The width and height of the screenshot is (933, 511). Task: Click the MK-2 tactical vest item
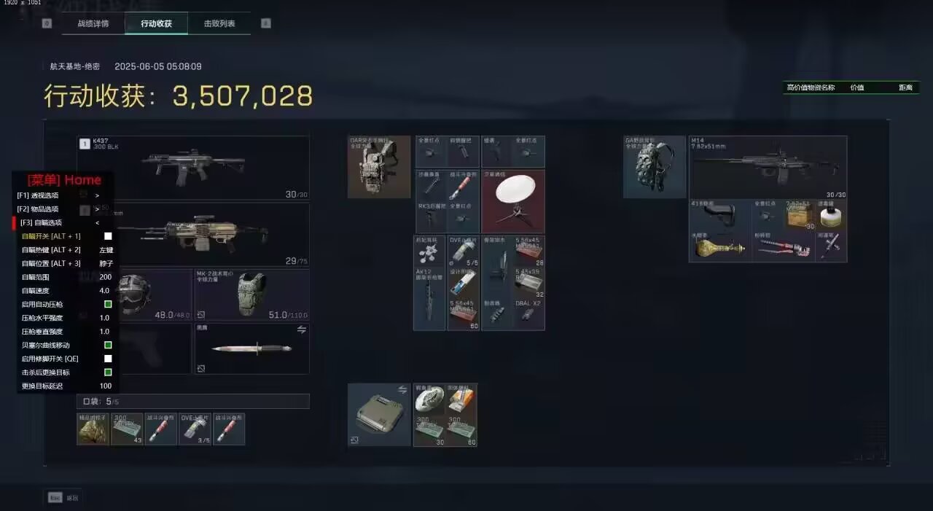(251, 294)
